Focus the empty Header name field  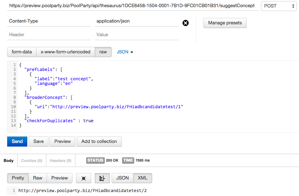49,35
